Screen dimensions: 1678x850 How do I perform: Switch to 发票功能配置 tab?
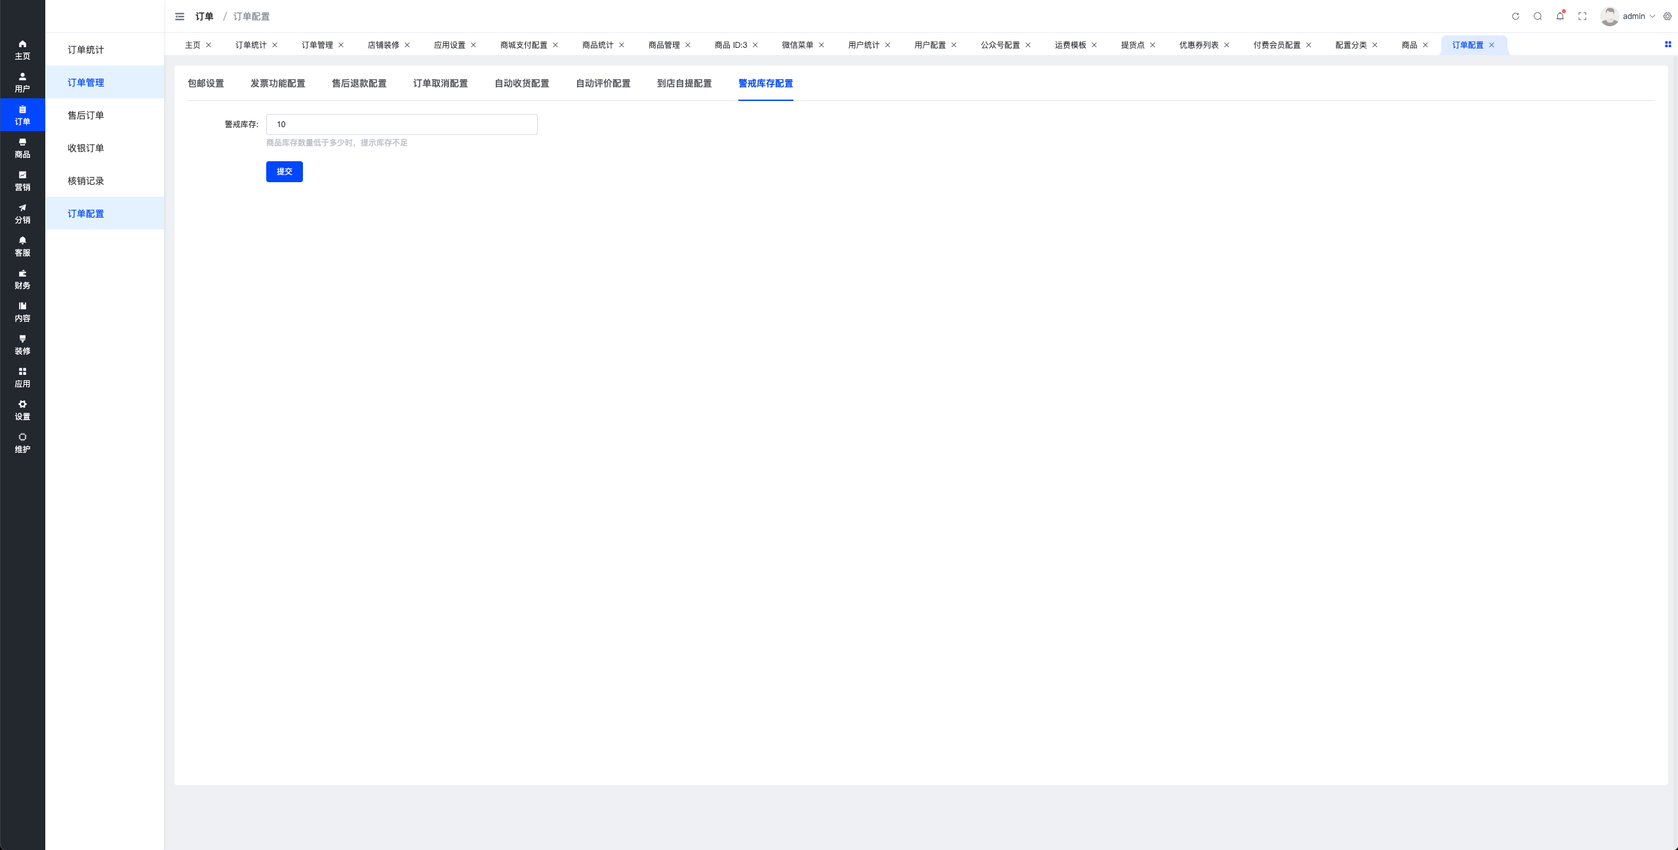pyautogui.click(x=278, y=83)
